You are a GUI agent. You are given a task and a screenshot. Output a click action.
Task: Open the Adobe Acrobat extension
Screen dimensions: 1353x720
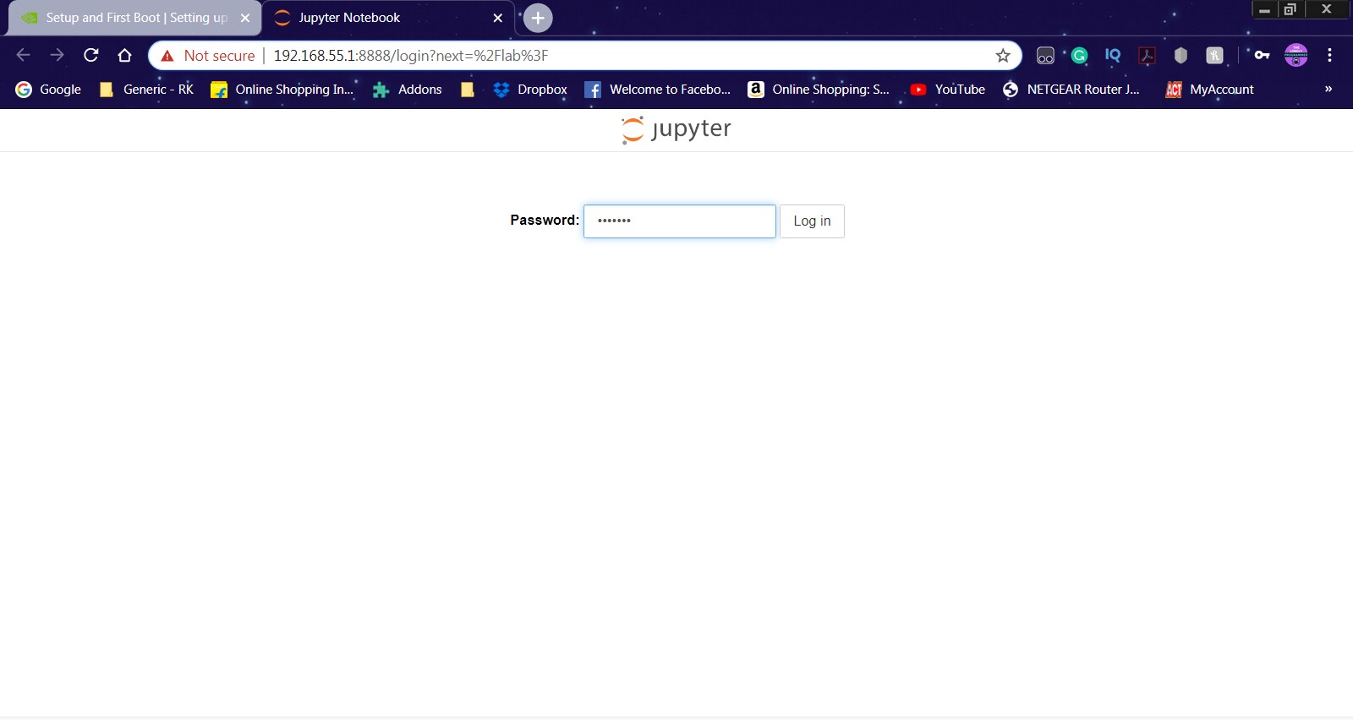point(1147,56)
